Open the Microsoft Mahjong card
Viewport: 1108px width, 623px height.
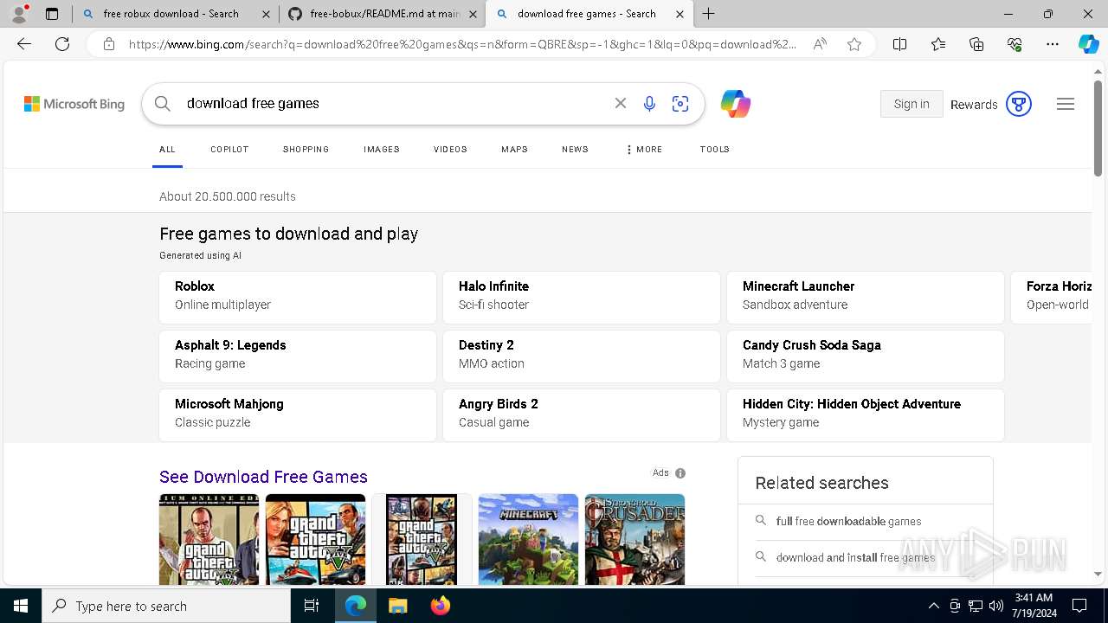coord(298,414)
